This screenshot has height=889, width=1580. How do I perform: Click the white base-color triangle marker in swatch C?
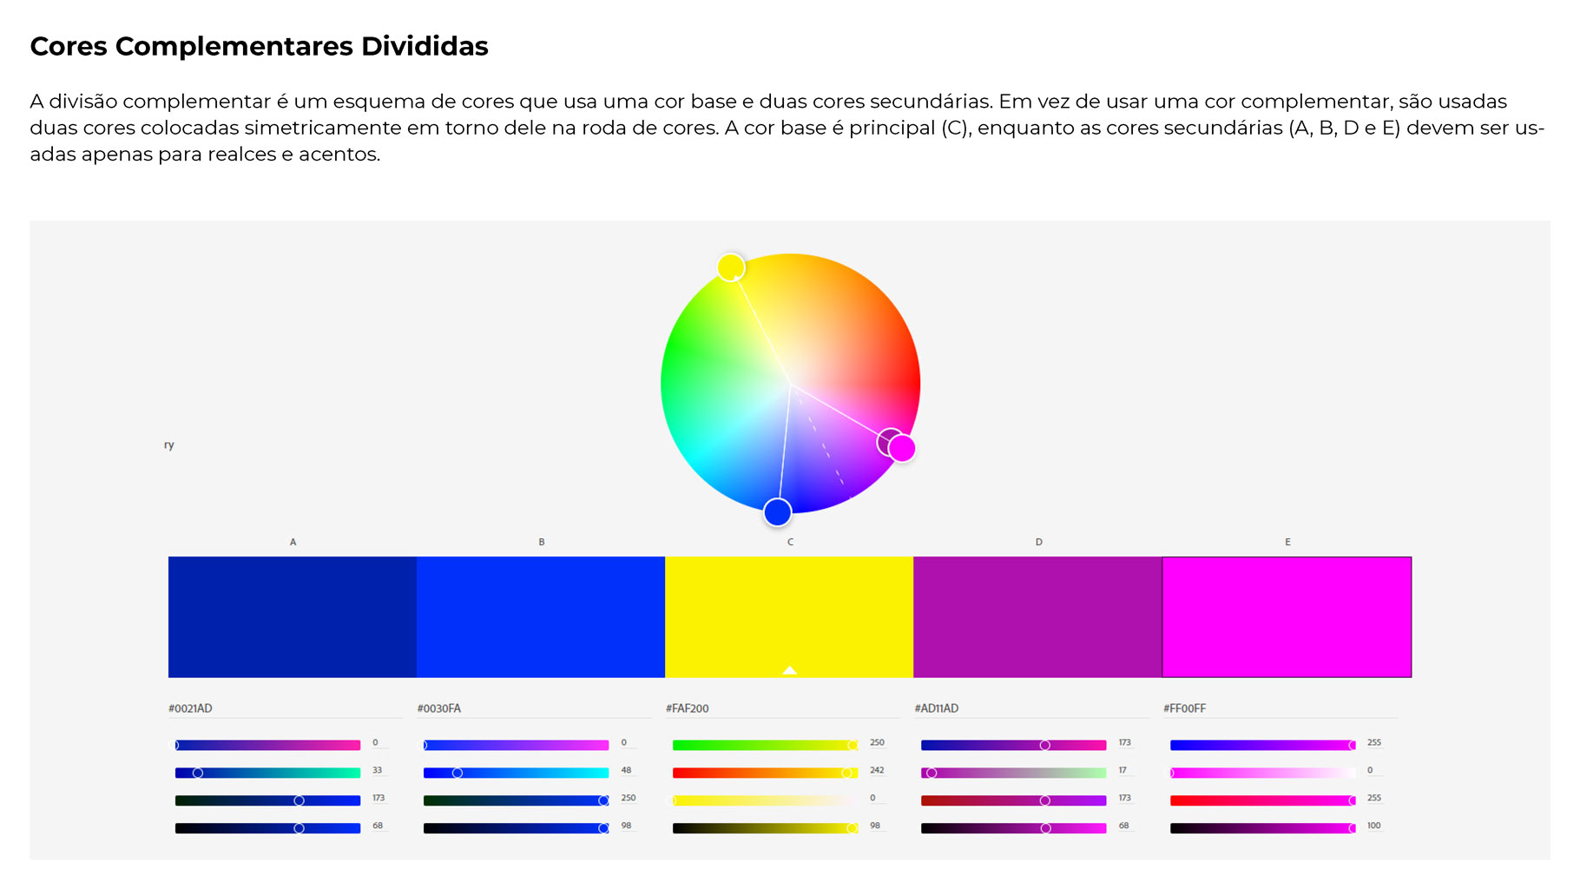pos(789,670)
